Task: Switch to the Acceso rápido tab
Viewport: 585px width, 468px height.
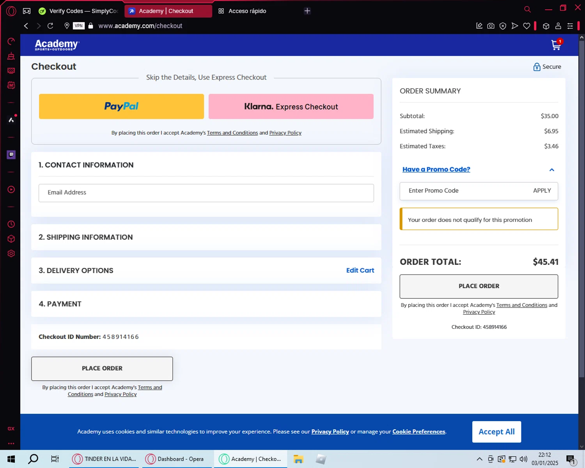Action: 247,11
